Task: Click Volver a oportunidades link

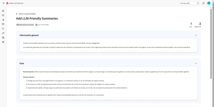Action: coord(27,14)
